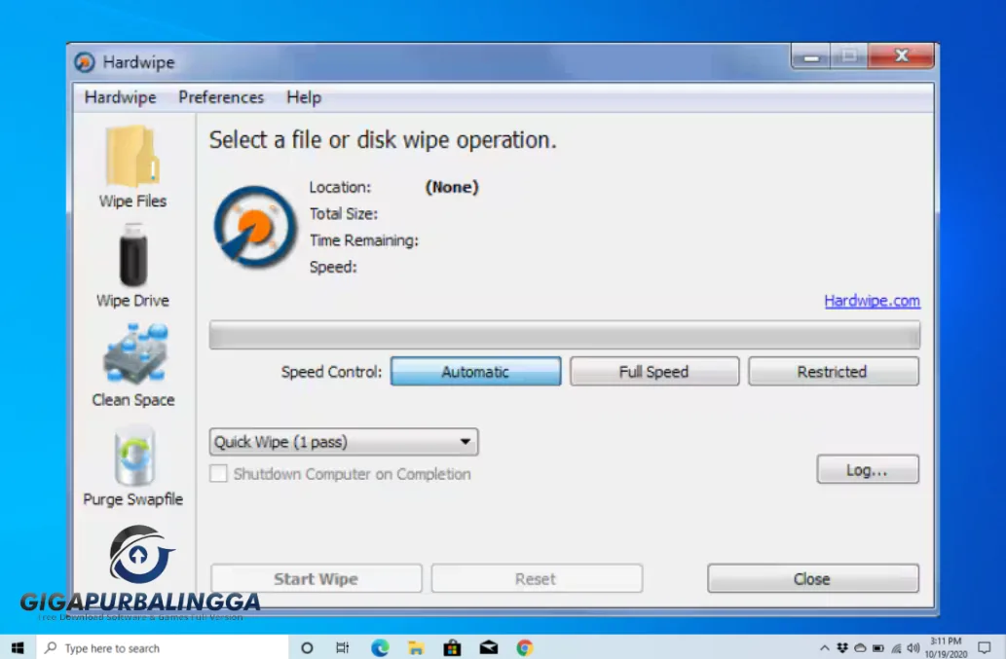Open the notification center icon
1006x659 pixels.
(985, 648)
